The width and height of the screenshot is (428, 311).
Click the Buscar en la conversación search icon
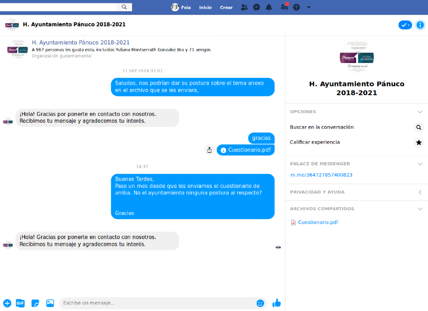[x=419, y=127]
